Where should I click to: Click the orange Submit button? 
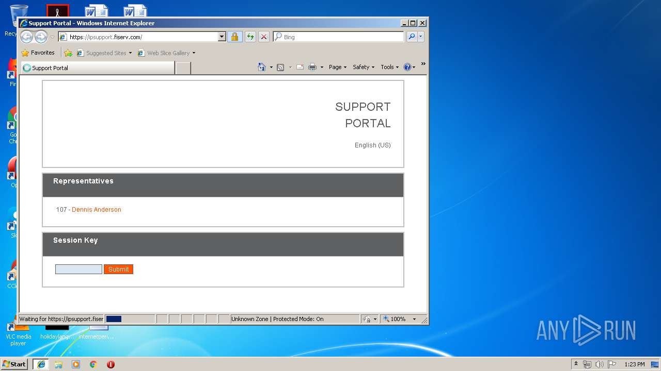point(118,269)
